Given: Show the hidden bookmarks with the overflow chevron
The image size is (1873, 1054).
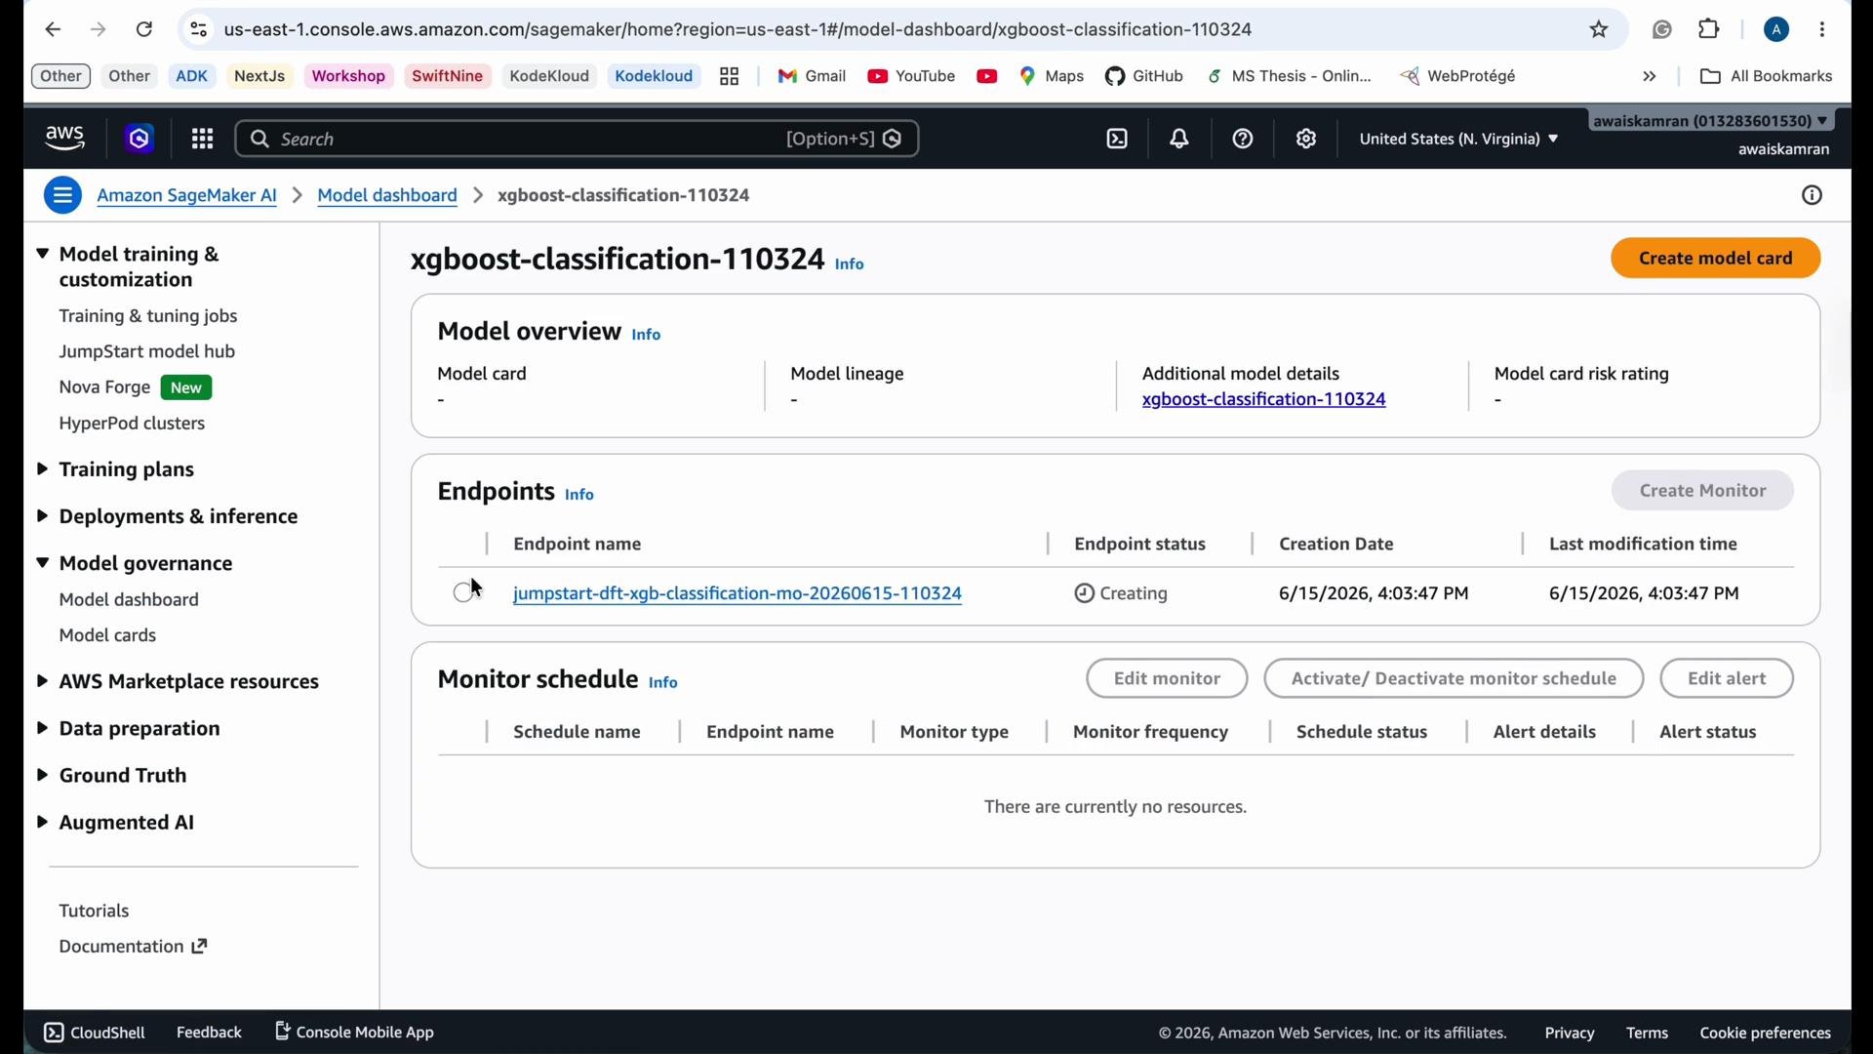Looking at the screenshot, I should [1650, 77].
